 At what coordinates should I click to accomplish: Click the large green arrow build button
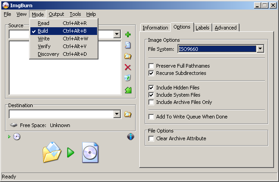tap(71, 152)
